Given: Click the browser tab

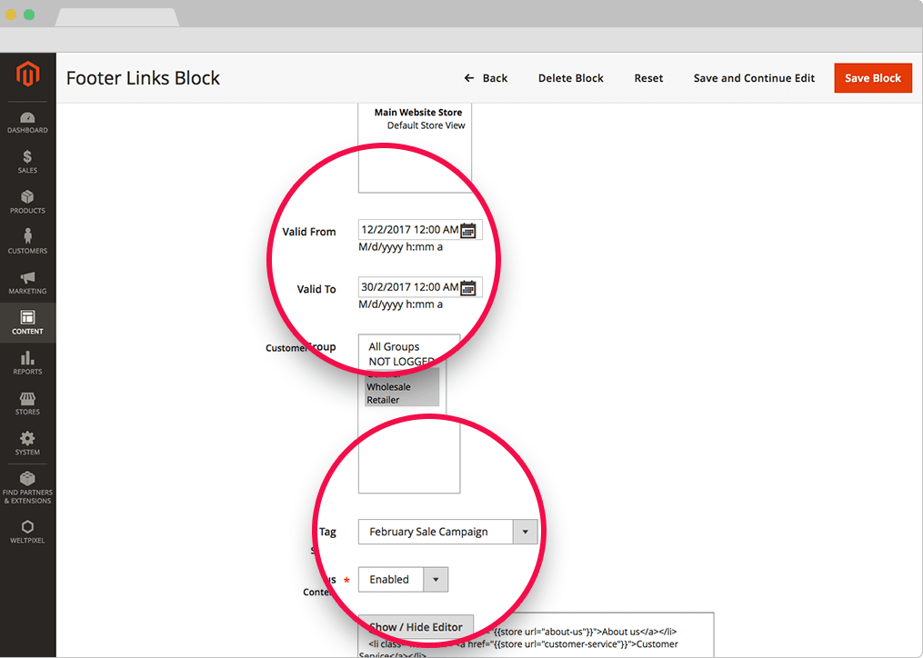Looking at the screenshot, I should click(117, 17).
